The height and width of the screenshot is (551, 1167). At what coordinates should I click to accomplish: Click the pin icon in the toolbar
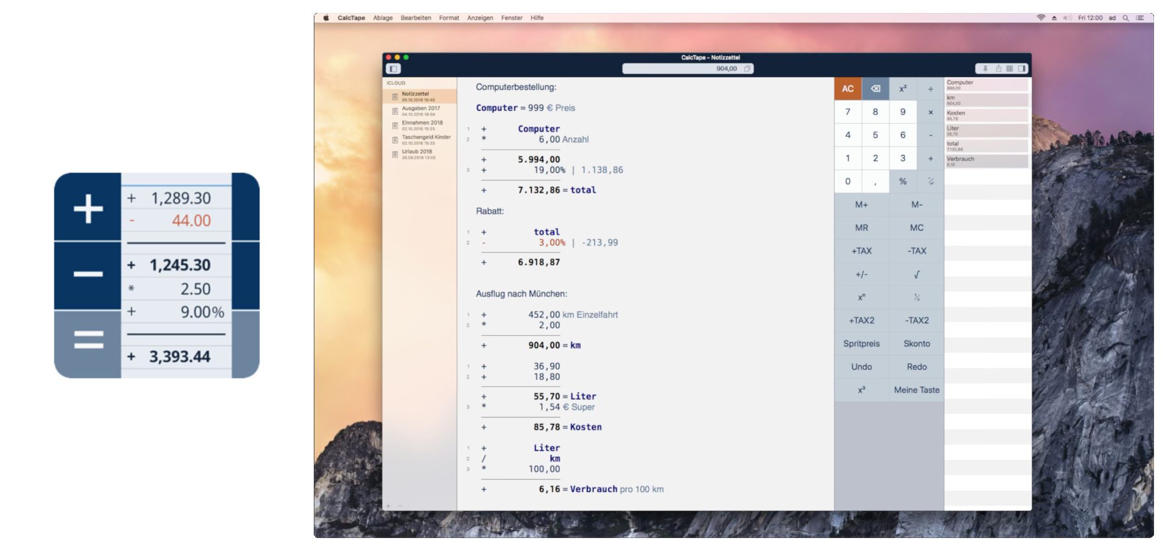point(985,69)
